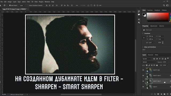
Task: Click the flip vertical icon in Transform
Action: [163, 42]
